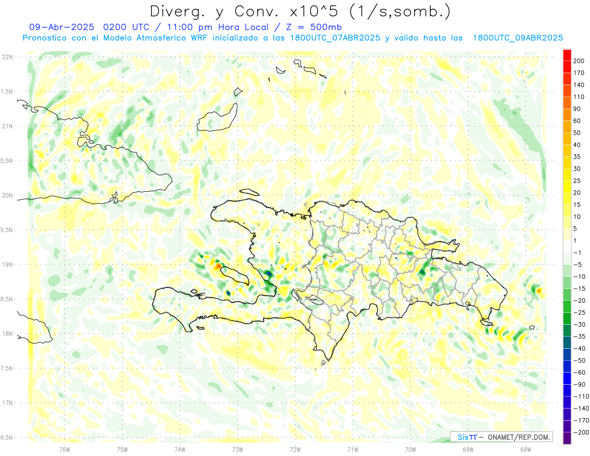This screenshot has width=590, height=456.
Task: Click the purple swatch below the -200 label
Action: pos(567,438)
